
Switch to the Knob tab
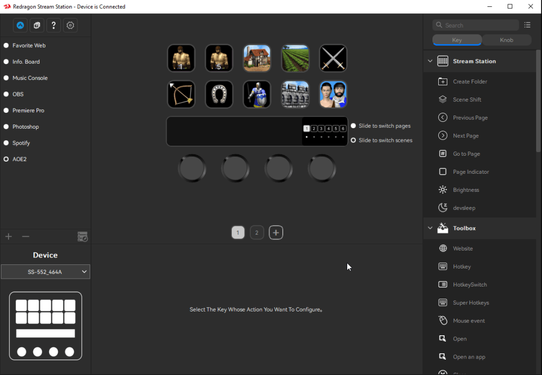pyautogui.click(x=507, y=40)
